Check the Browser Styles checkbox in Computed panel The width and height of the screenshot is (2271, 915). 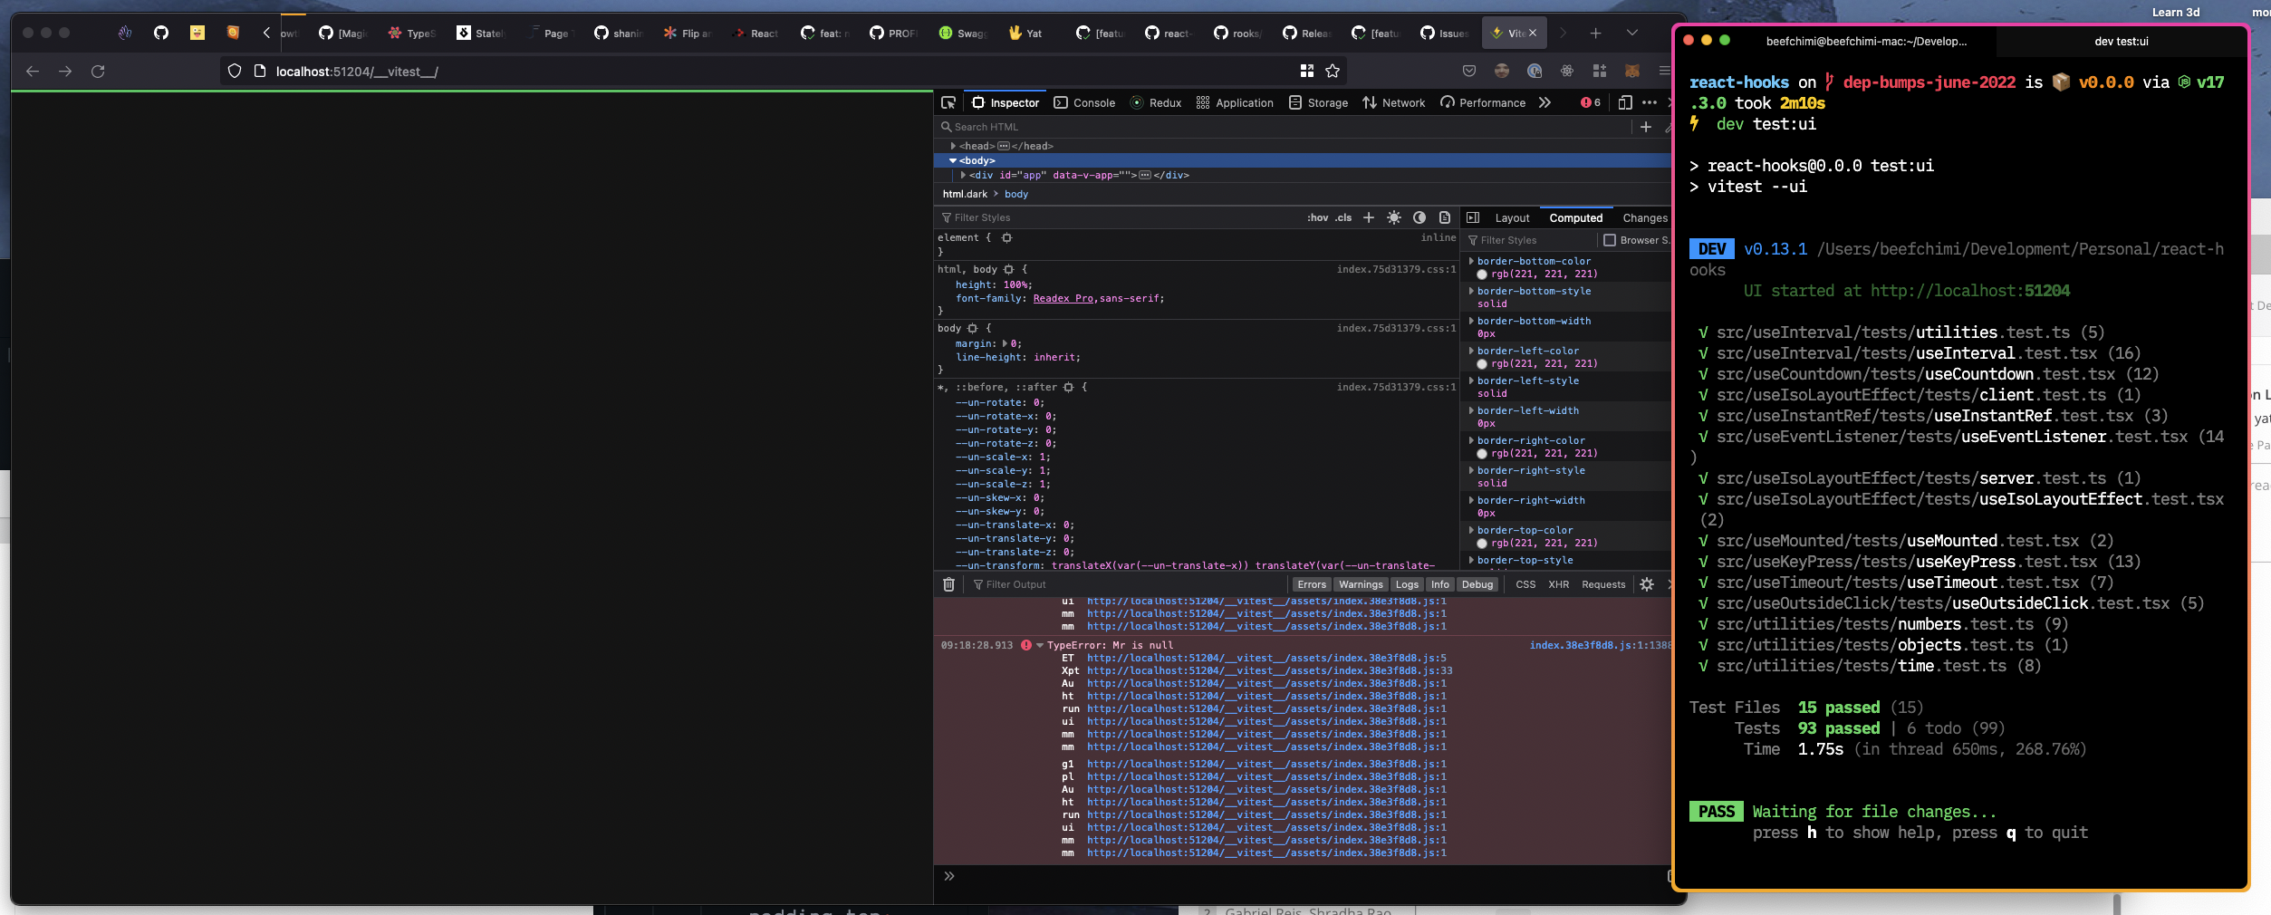click(1611, 240)
